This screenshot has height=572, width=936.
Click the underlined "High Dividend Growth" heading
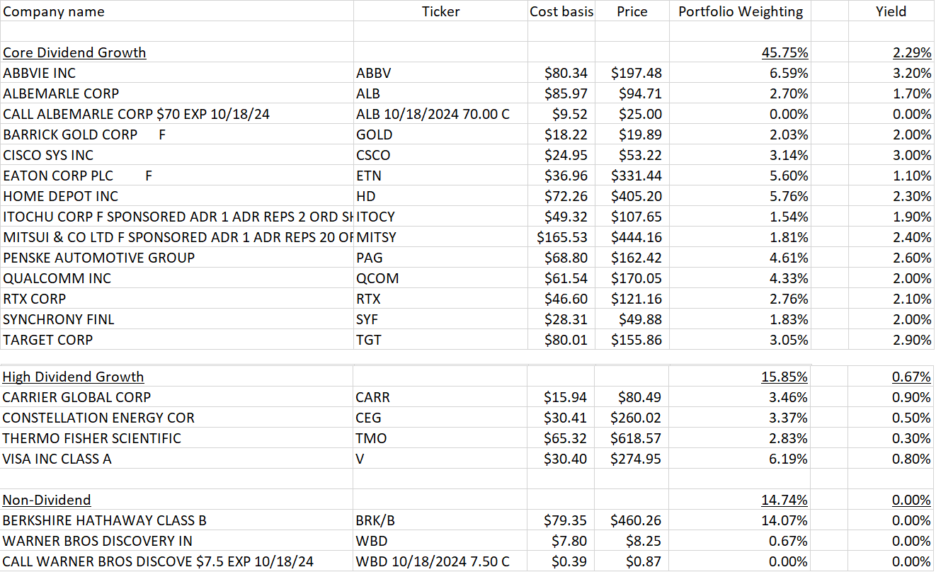(72, 377)
